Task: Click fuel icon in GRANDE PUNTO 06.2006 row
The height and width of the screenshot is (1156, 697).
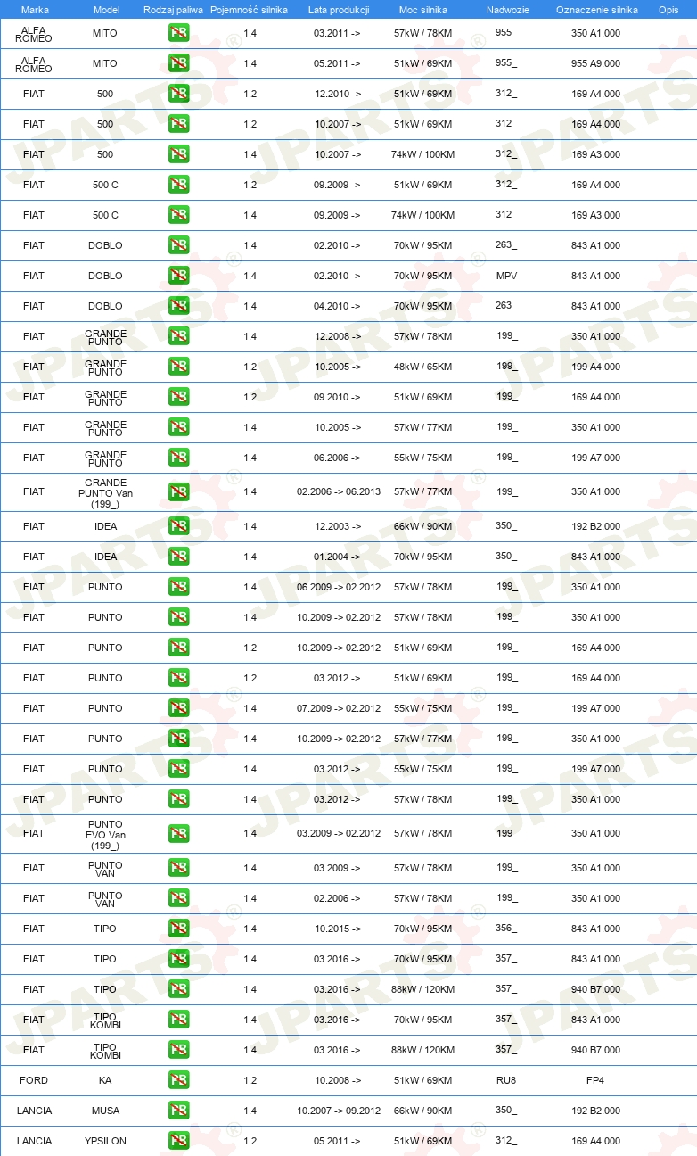Action: click(x=178, y=458)
